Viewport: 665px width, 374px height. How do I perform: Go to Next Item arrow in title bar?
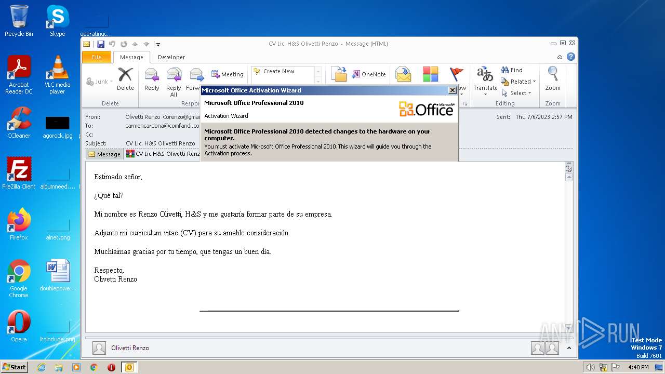(x=146, y=44)
